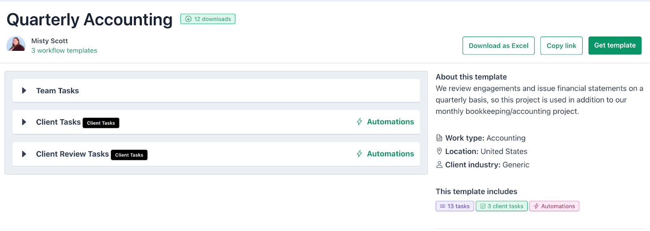Expand the Client Review Tasks arrow

tap(24, 154)
